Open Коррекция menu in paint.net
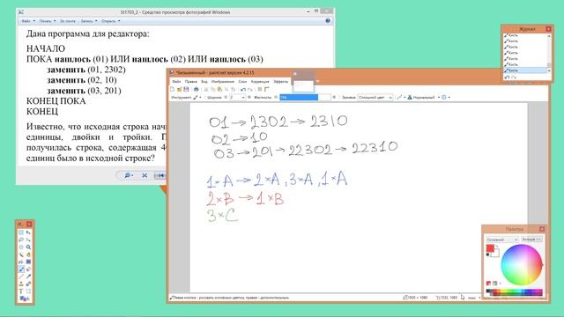The image size is (564, 317). click(x=260, y=82)
